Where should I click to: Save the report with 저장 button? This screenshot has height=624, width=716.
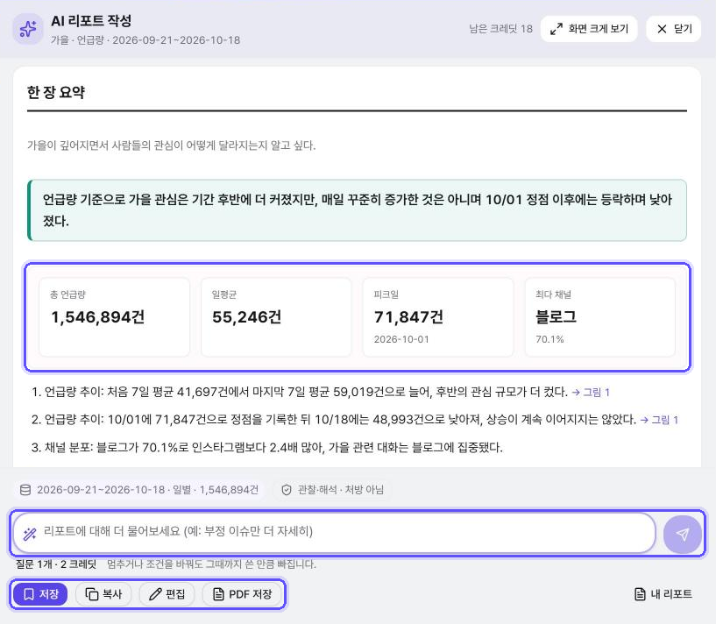pos(40,594)
